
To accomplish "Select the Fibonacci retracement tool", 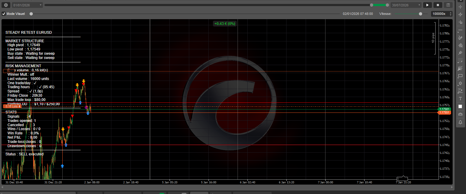I will coord(460,61).
